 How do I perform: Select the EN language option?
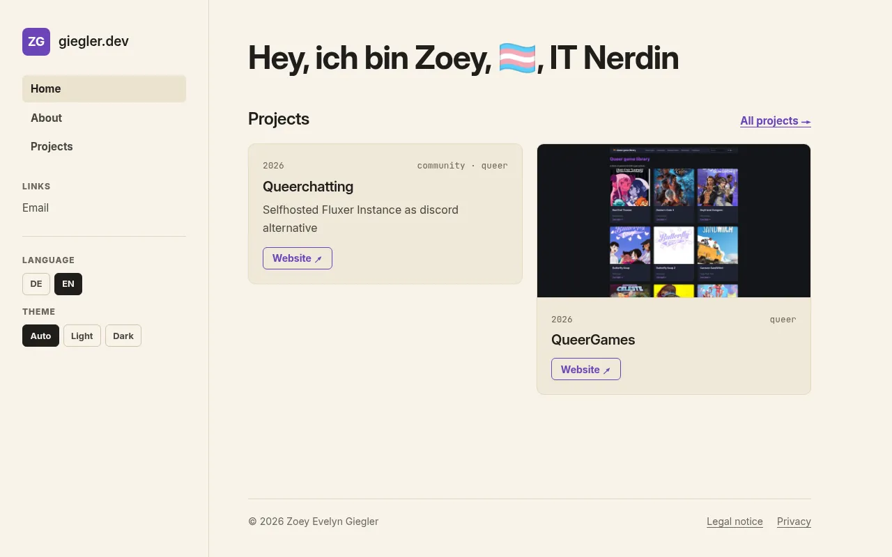coord(68,284)
